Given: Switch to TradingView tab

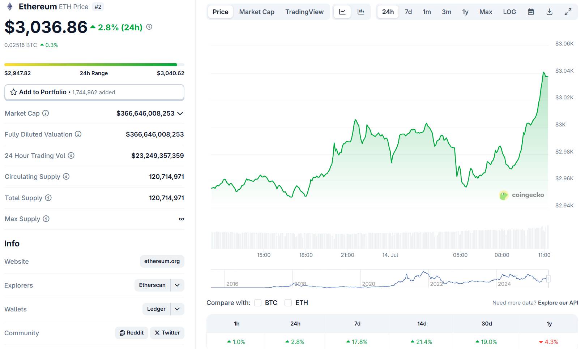Looking at the screenshot, I should pyautogui.click(x=304, y=12).
